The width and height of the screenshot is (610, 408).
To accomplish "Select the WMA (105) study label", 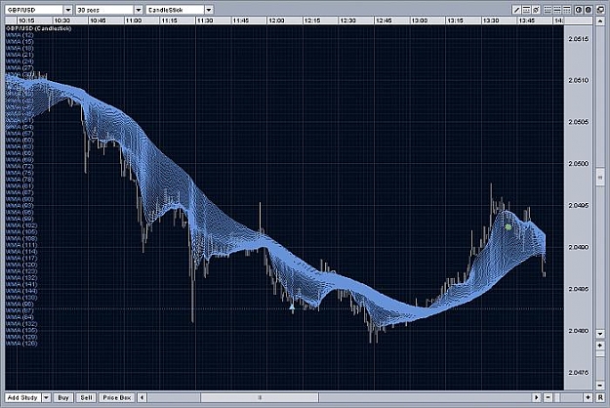I will click(x=21, y=231).
